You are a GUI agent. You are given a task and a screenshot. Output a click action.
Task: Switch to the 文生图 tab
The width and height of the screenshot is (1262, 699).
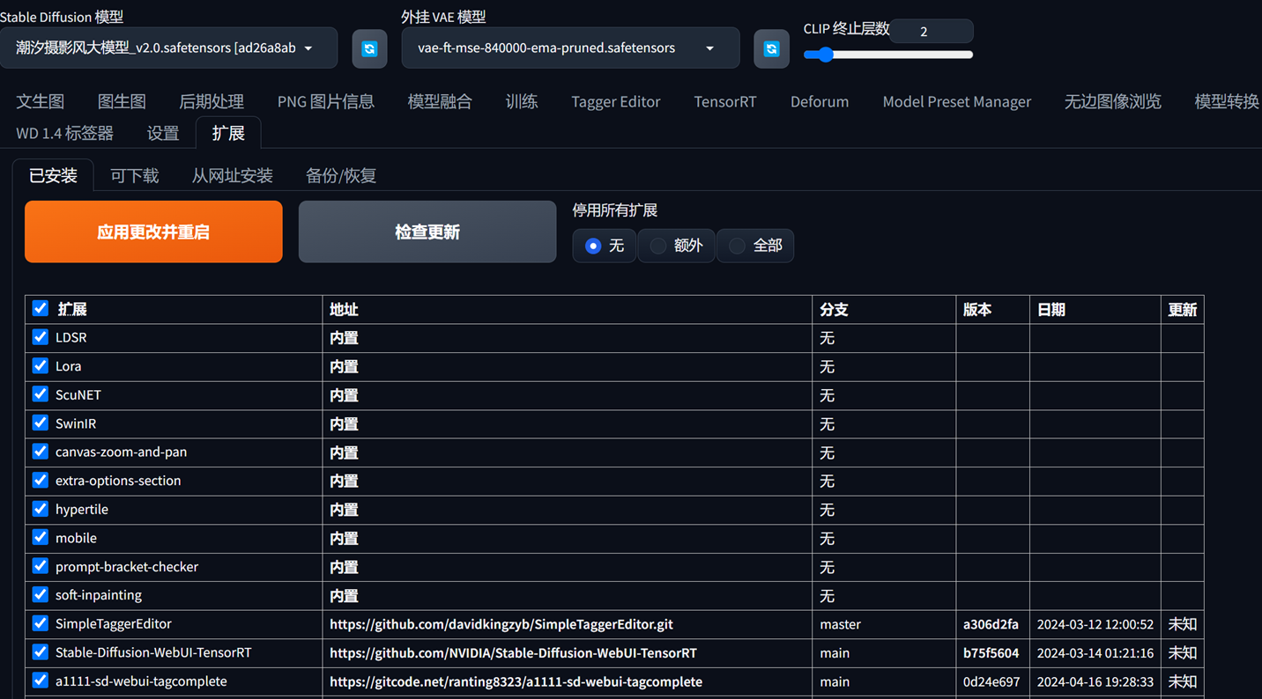(40, 101)
